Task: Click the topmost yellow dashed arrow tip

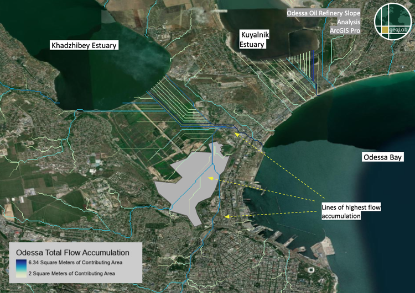Action: pyautogui.click(x=236, y=133)
